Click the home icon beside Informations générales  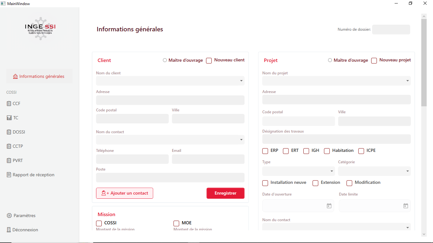point(15,76)
